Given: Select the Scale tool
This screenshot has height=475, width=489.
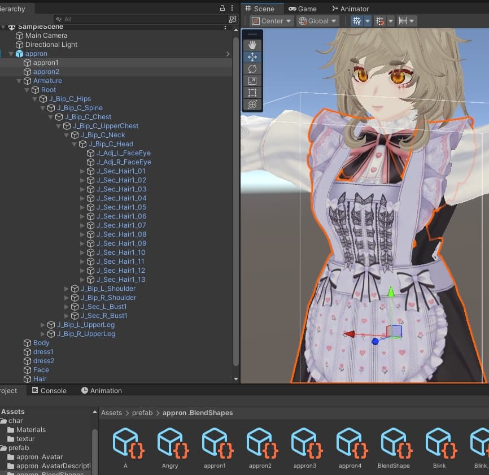Looking at the screenshot, I should click(252, 81).
